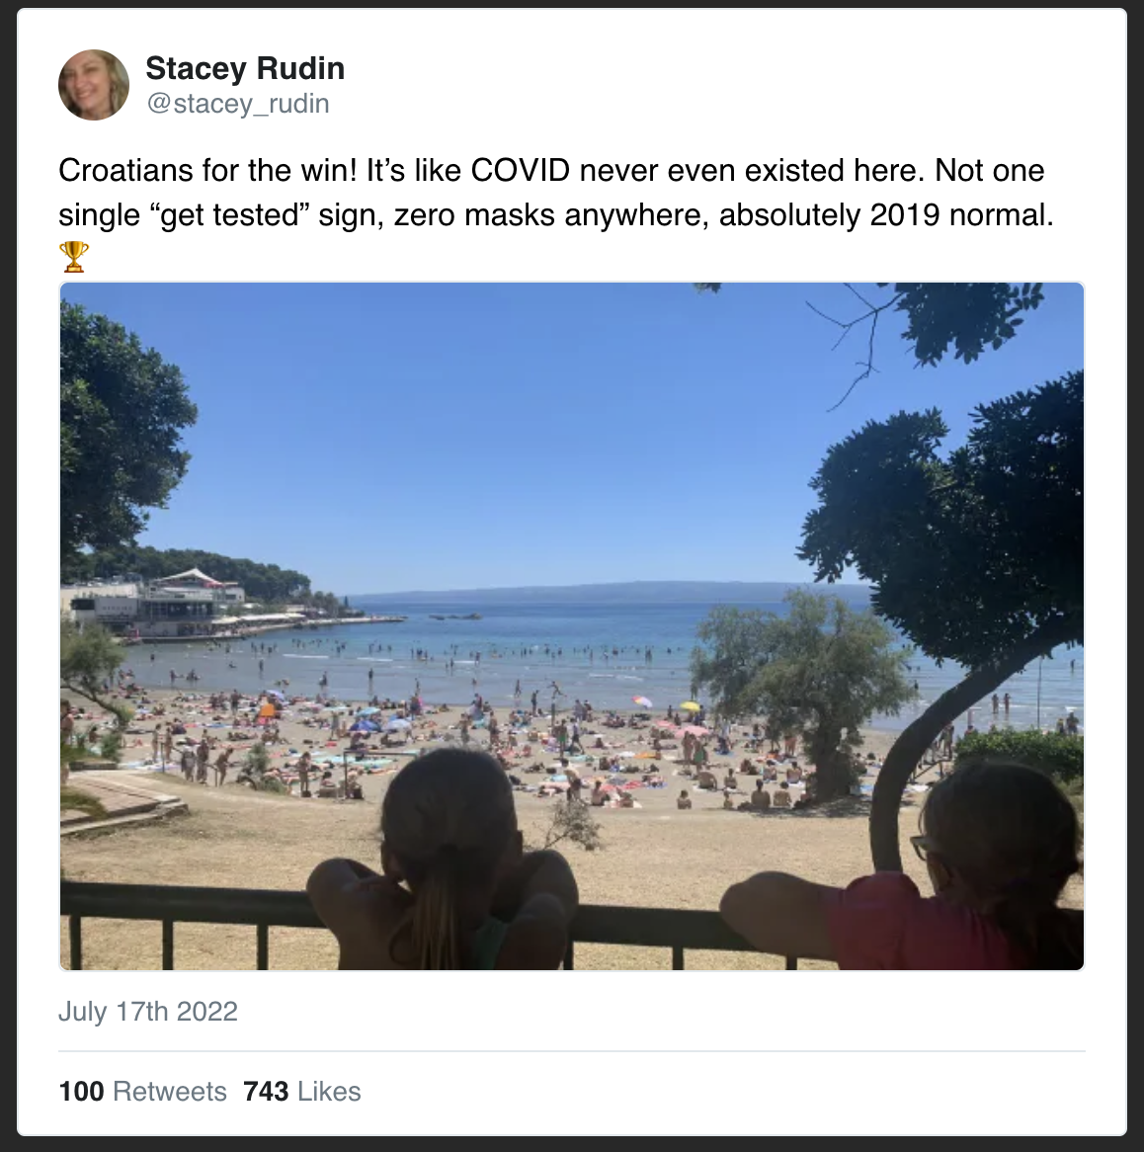This screenshot has width=1144, height=1152.
Task: Click "Croatians for the win!" sentence
Action: tap(207, 171)
